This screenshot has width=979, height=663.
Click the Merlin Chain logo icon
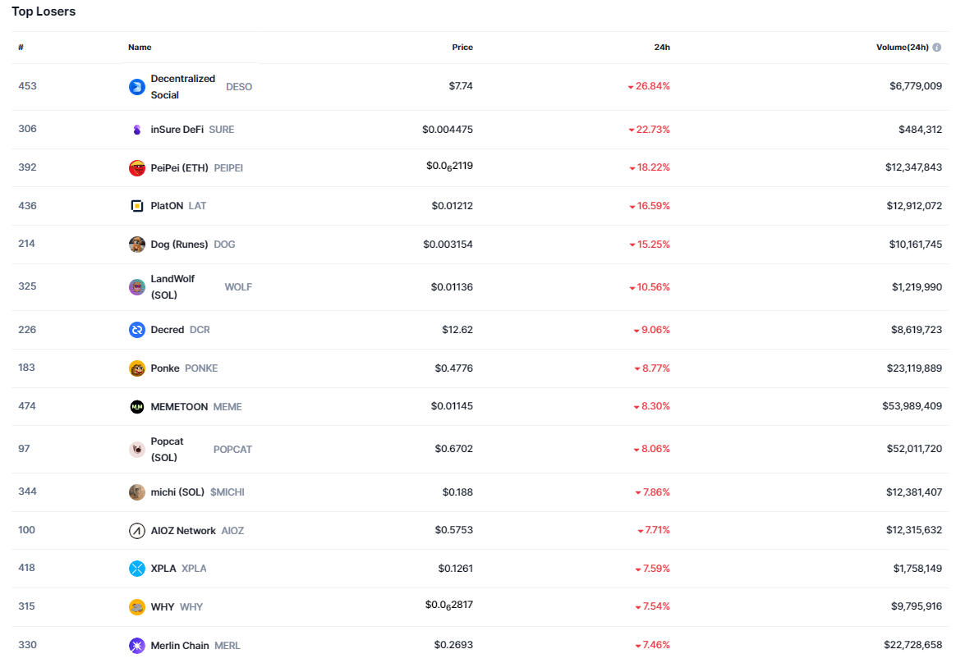point(137,646)
